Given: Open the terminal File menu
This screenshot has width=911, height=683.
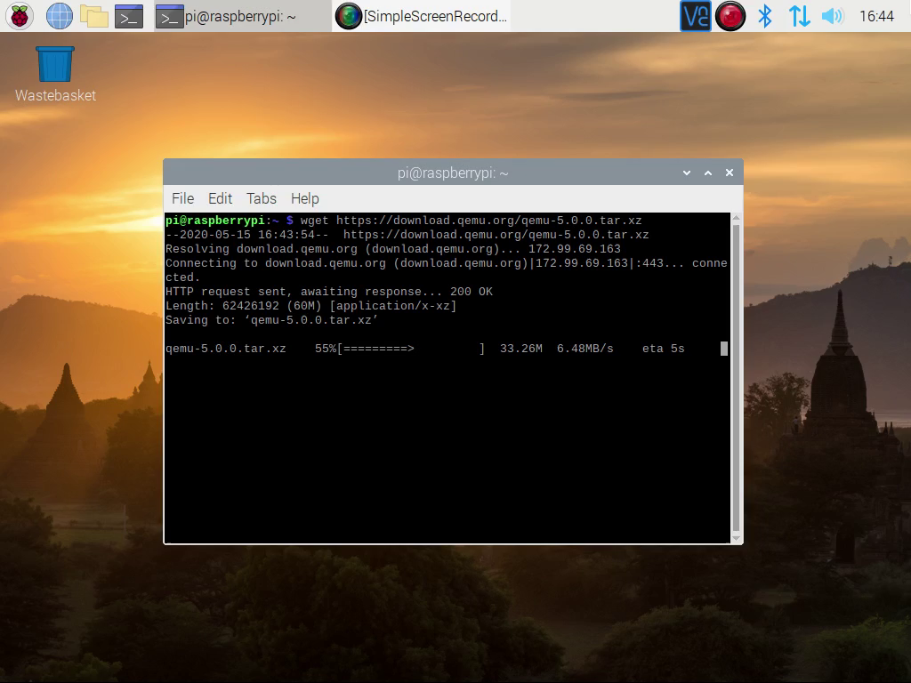Looking at the screenshot, I should tap(182, 198).
